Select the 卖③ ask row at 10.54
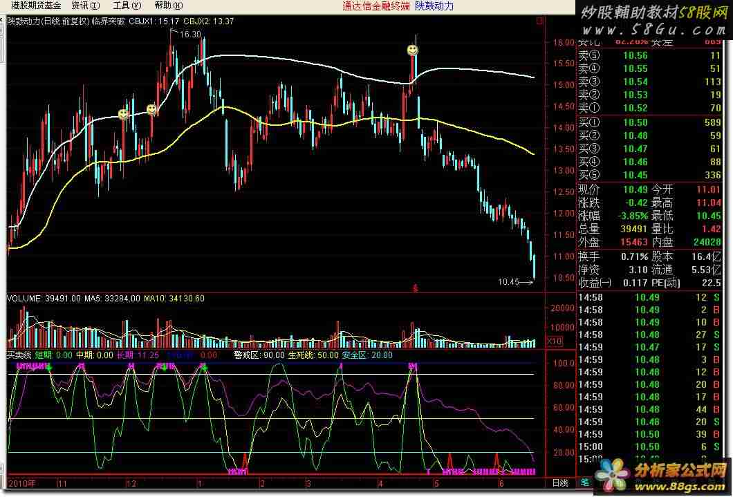The width and height of the screenshot is (733, 497). tap(650, 82)
